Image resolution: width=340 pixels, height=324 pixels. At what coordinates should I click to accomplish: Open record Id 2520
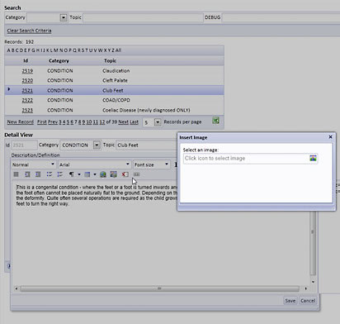point(27,80)
